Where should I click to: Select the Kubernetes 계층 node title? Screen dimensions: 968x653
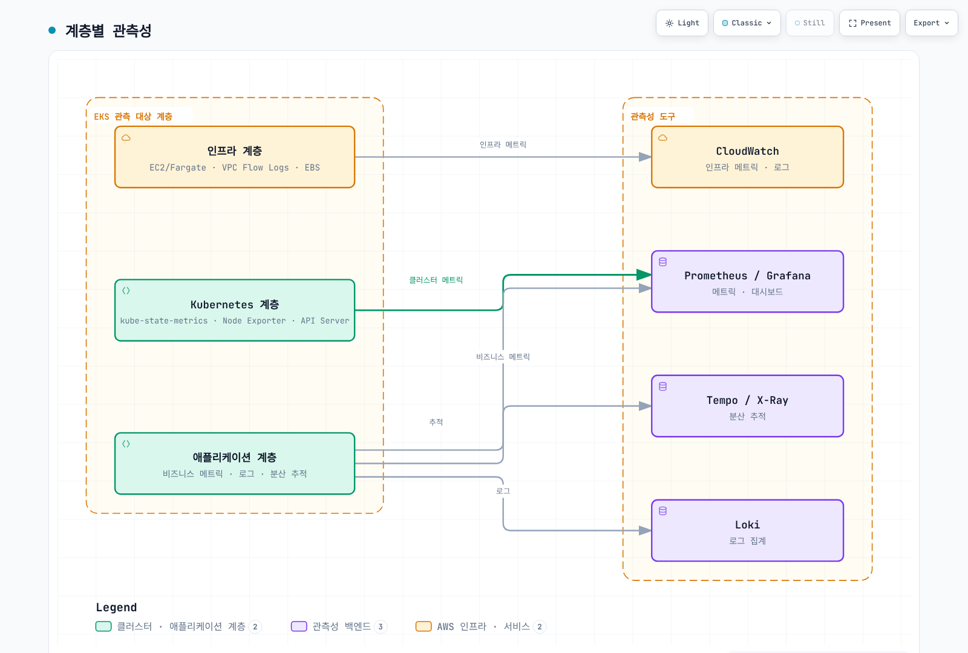click(235, 304)
